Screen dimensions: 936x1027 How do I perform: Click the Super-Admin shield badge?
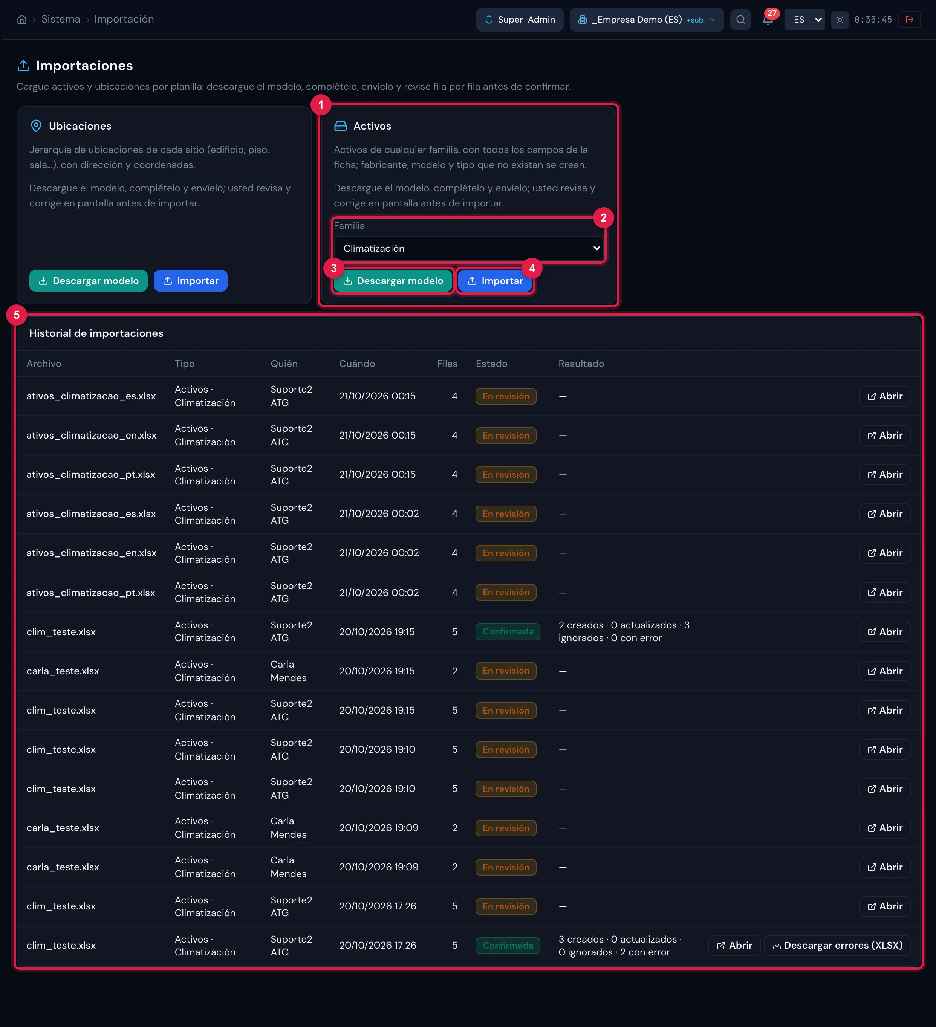point(520,20)
